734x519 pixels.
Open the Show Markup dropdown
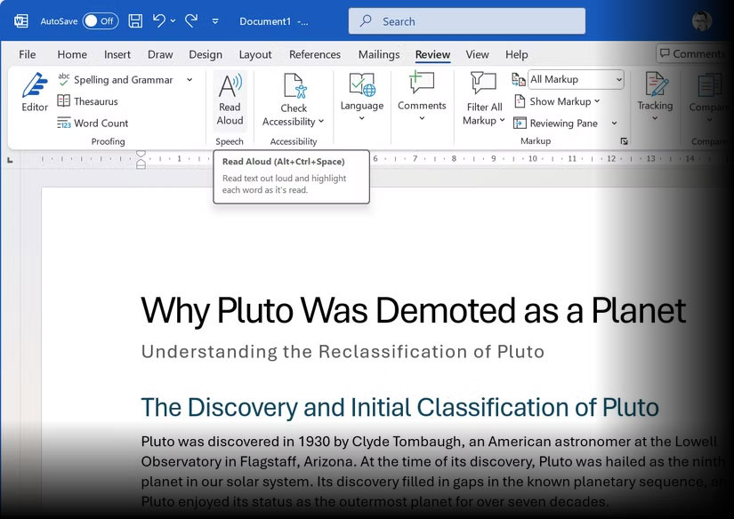[566, 101]
